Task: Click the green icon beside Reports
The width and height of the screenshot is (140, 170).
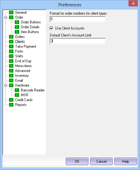Action: point(11,105)
